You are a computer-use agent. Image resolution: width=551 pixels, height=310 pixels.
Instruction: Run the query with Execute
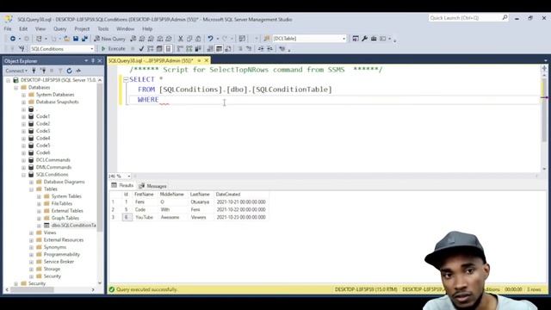point(113,49)
